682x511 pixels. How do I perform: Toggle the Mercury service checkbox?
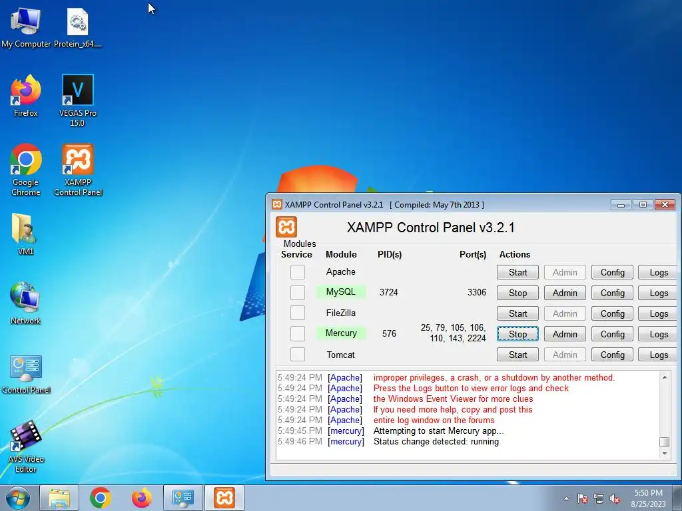pos(298,334)
